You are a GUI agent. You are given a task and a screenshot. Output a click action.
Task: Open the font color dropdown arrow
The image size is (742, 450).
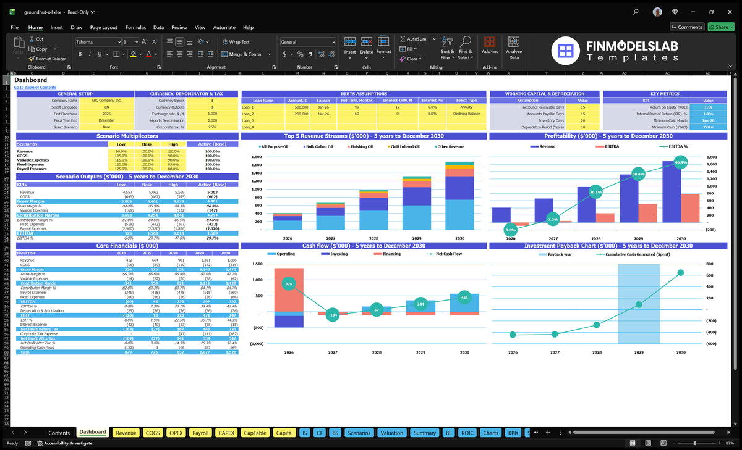(x=155, y=54)
